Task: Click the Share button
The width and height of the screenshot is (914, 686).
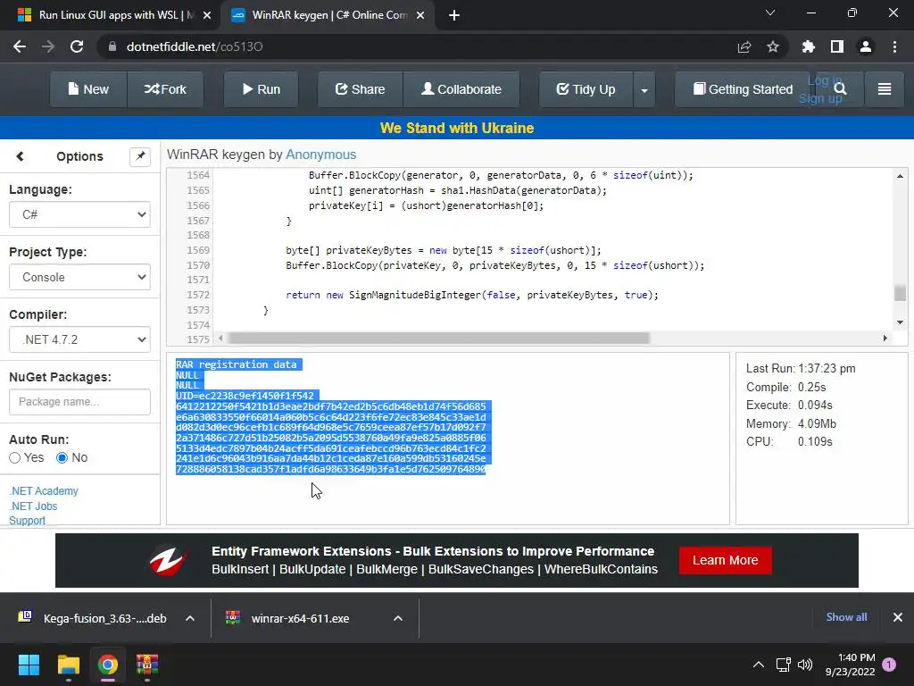Action: pos(361,89)
